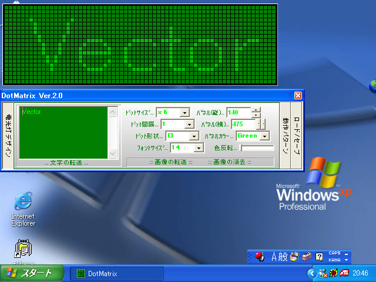Switch to the 動作パターン vertical tab
The width and height of the screenshot is (376, 282).
tap(285, 136)
